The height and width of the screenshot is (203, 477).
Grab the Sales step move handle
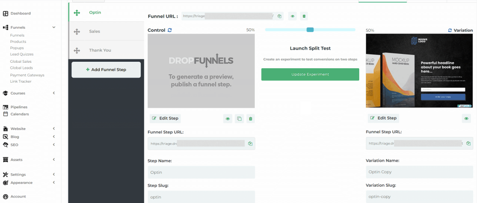[77, 32]
